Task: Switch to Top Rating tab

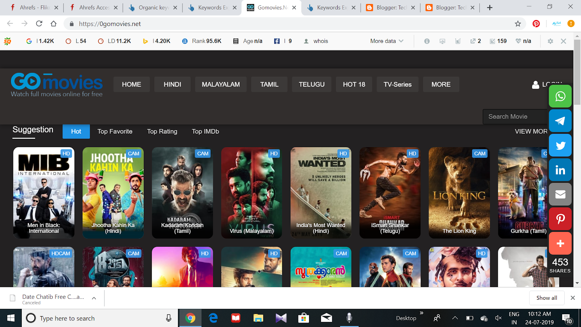Action: pyautogui.click(x=162, y=132)
